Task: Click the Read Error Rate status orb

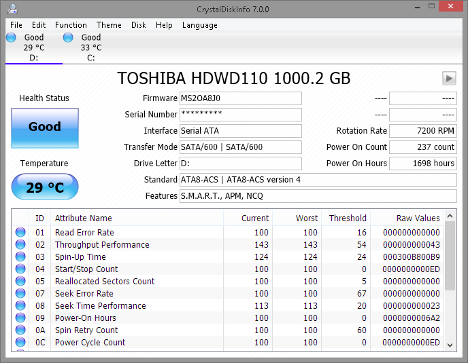Action: [x=20, y=233]
